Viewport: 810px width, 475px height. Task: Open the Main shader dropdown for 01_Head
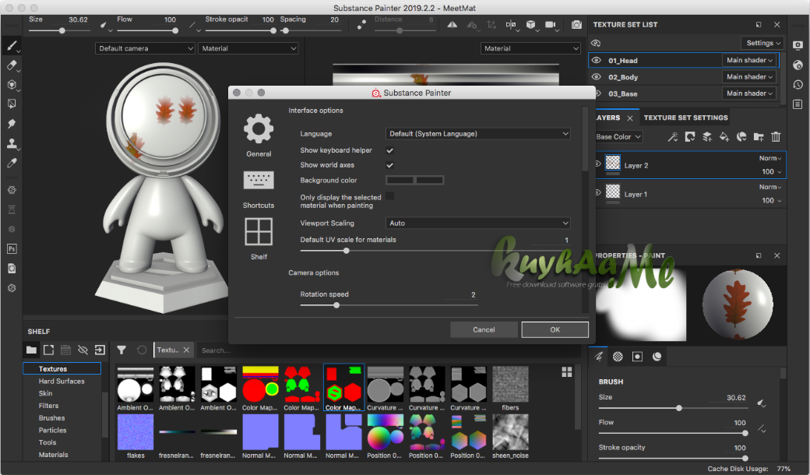click(748, 60)
